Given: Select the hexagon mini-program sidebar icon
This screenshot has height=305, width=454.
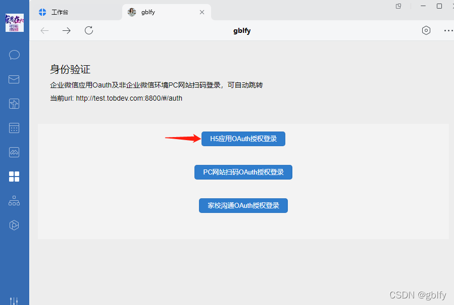Looking at the screenshot, I should (x=14, y=225).
